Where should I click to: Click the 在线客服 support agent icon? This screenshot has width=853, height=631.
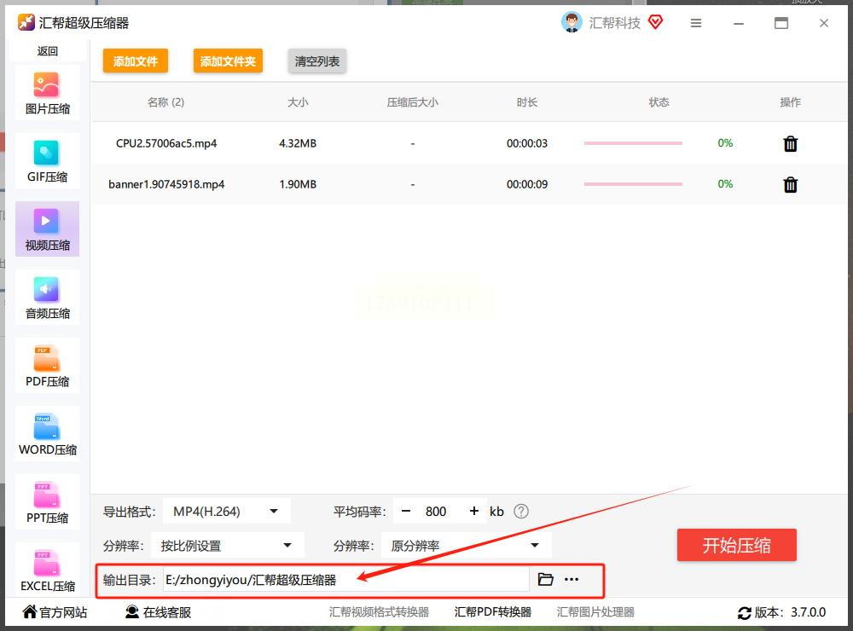[131, 612]
